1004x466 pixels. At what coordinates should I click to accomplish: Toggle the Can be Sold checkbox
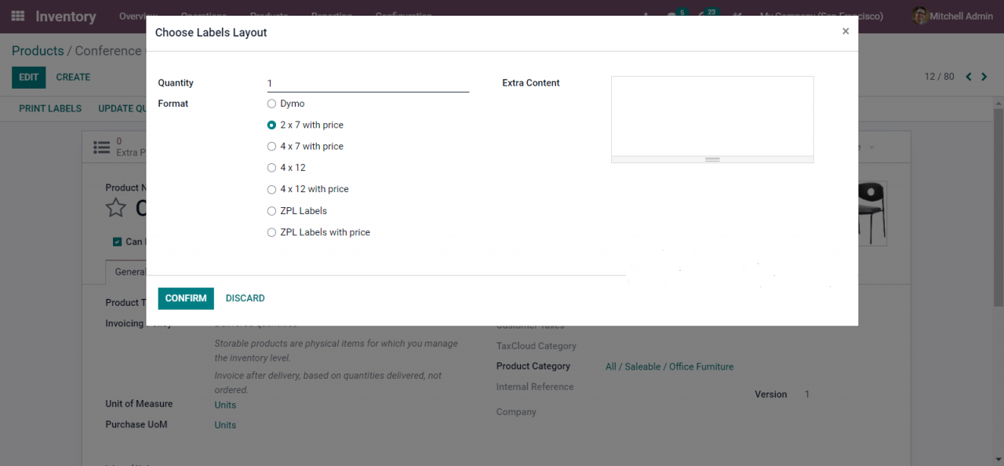pyautogui.click(x=117, y=242)
